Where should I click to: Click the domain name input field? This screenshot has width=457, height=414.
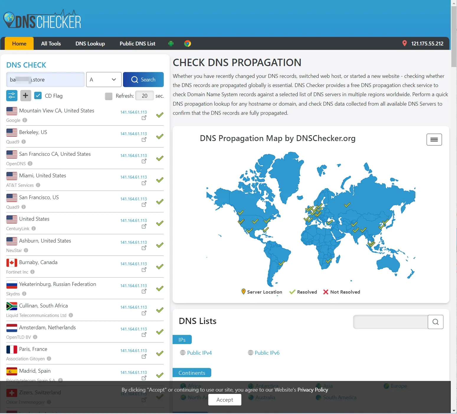pos(45,80)
